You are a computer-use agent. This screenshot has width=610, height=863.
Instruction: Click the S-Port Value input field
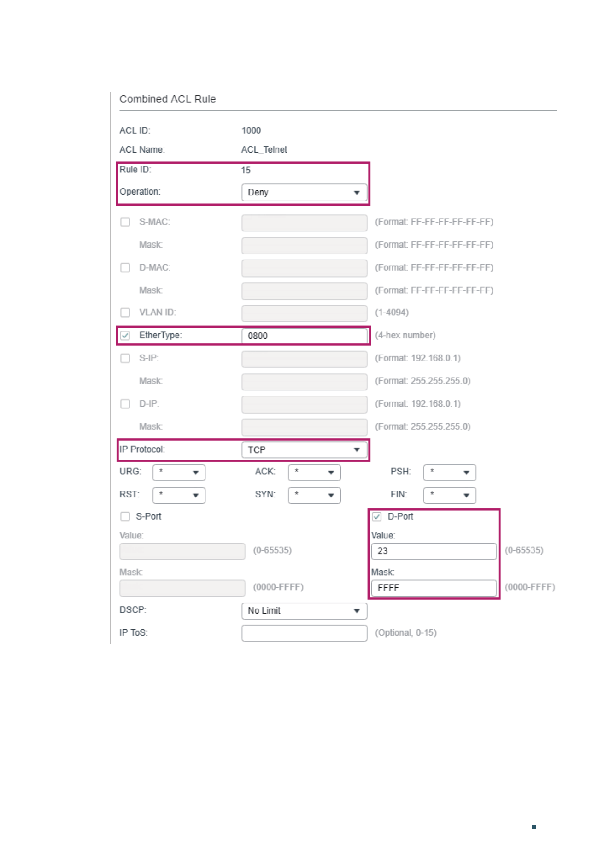coord(182,551)
